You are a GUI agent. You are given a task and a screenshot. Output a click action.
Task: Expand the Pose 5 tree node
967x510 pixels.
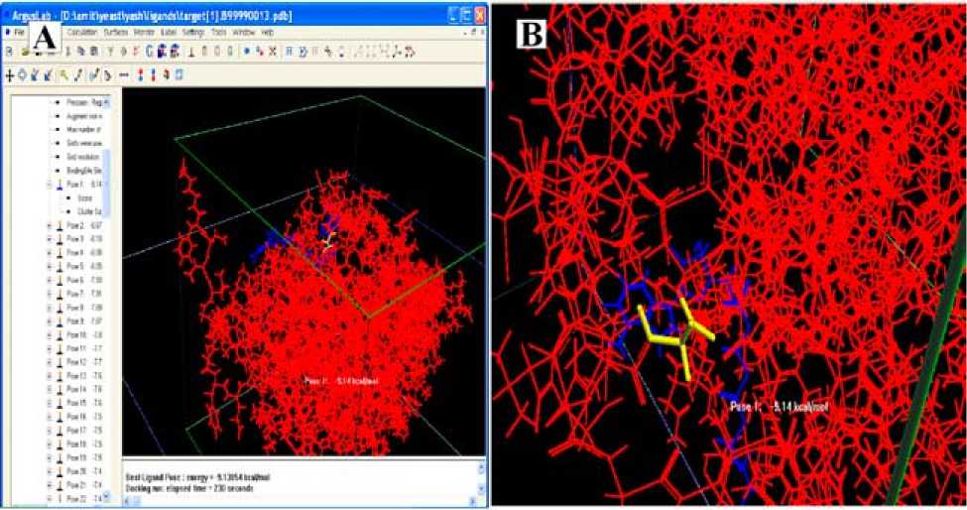tap(51, 266)
